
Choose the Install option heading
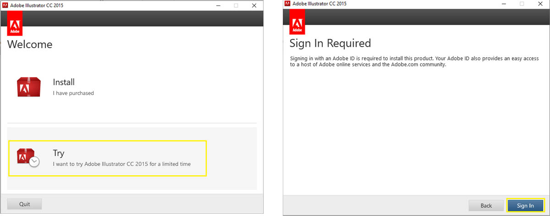point(64,82)
